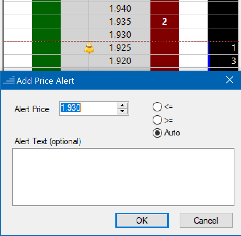The width and height of the screenshot is (241, 236).
Task: Click the green bid cell beside 1.940
Action: 46,8
